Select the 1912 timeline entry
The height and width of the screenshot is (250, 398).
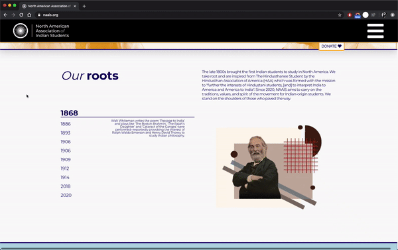(x=65, y=168)
